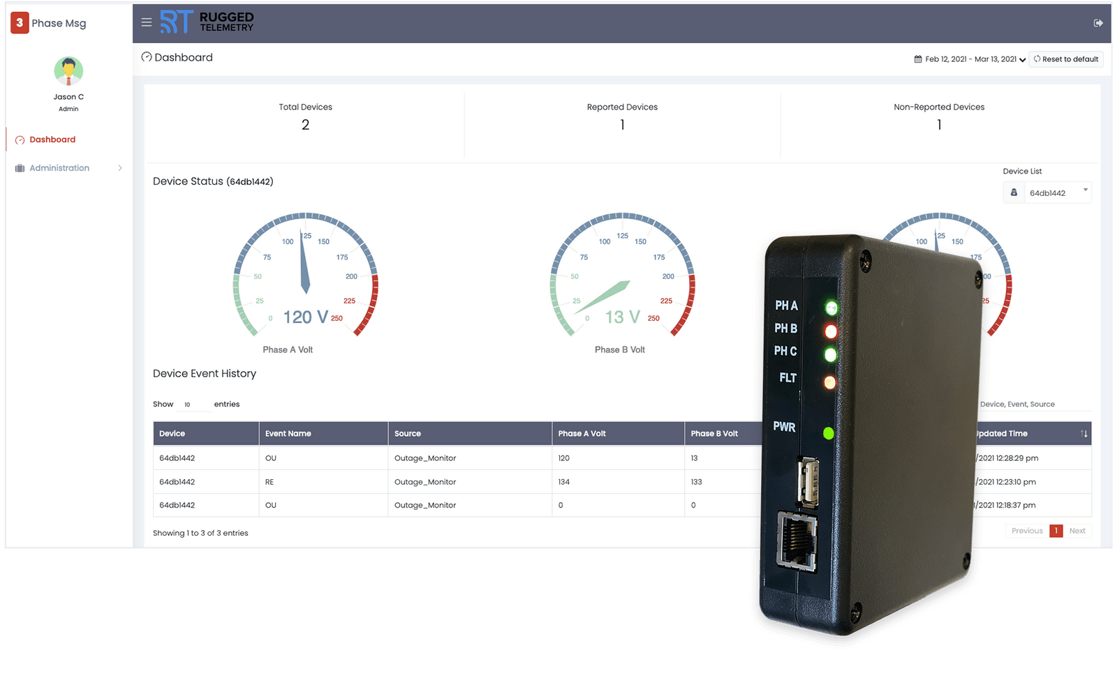Go to the Next page of event history
This screenshot has width=1117, height=694.
1077,531
